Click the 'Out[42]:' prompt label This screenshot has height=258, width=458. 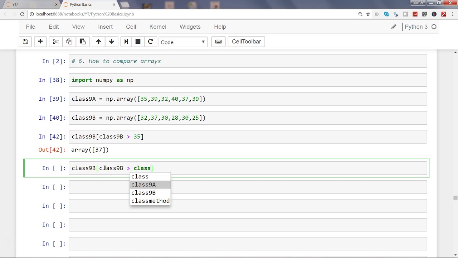(52, 150)
